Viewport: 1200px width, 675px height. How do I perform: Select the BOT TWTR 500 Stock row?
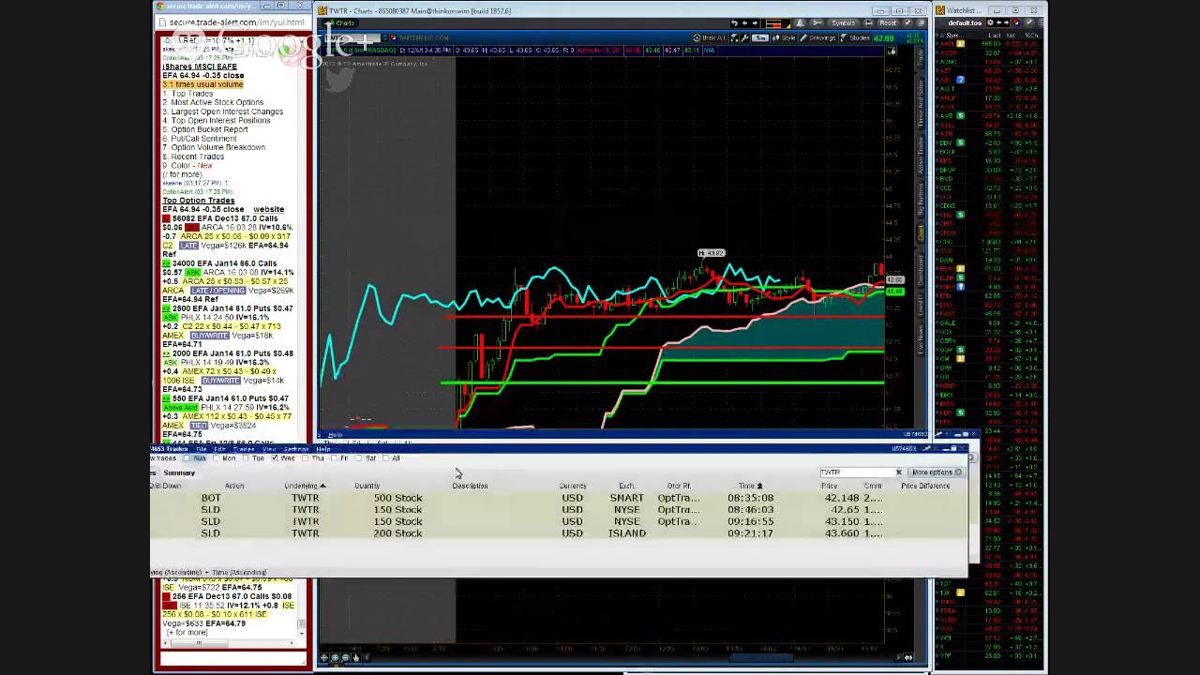558,498
